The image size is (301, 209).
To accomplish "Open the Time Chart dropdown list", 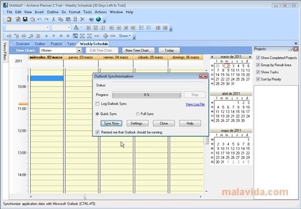I will pos(79,50).
